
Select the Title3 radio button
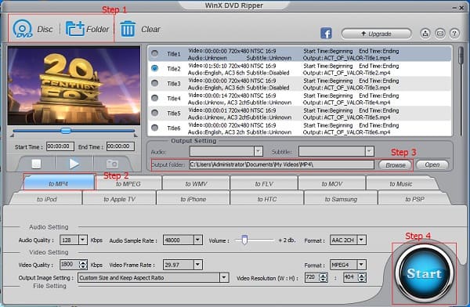154,83
